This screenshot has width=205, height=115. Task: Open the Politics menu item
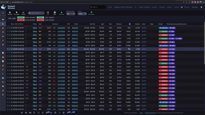[x=162, y=7]
